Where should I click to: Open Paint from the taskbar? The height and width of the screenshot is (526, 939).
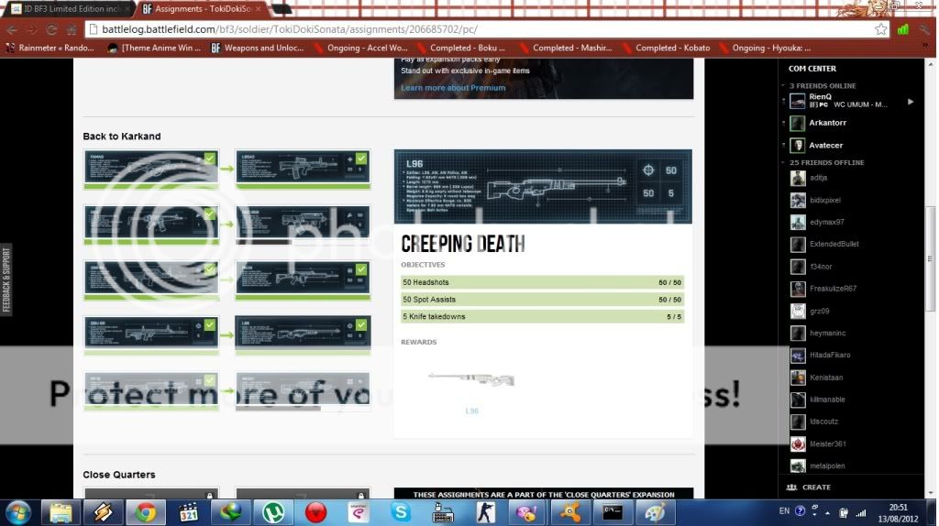pos(655,513)
